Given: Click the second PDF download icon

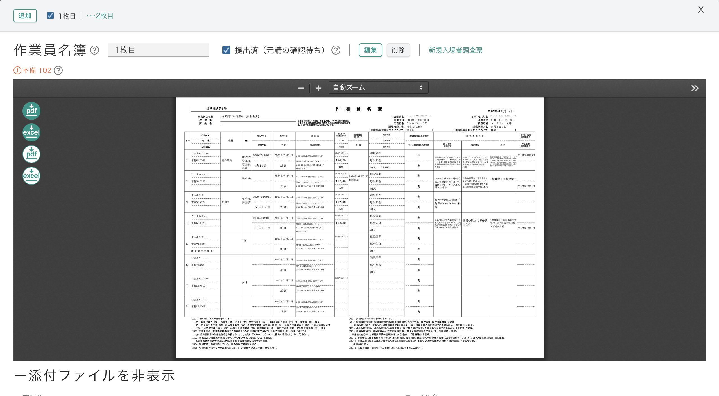Looking at the screenshot, I should 31,154.
